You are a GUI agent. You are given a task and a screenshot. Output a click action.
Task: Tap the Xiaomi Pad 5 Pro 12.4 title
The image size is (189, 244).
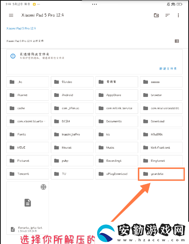[x=43, y=15]
